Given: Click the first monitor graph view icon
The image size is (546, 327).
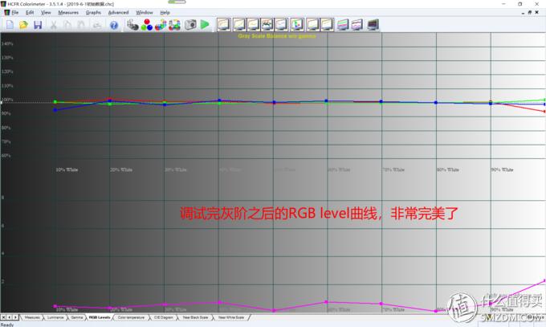Looking at the screenshot, I should 223,25.
